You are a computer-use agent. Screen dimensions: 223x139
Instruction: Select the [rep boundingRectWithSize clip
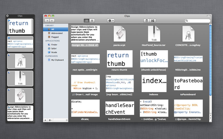[x=120, y=83]
